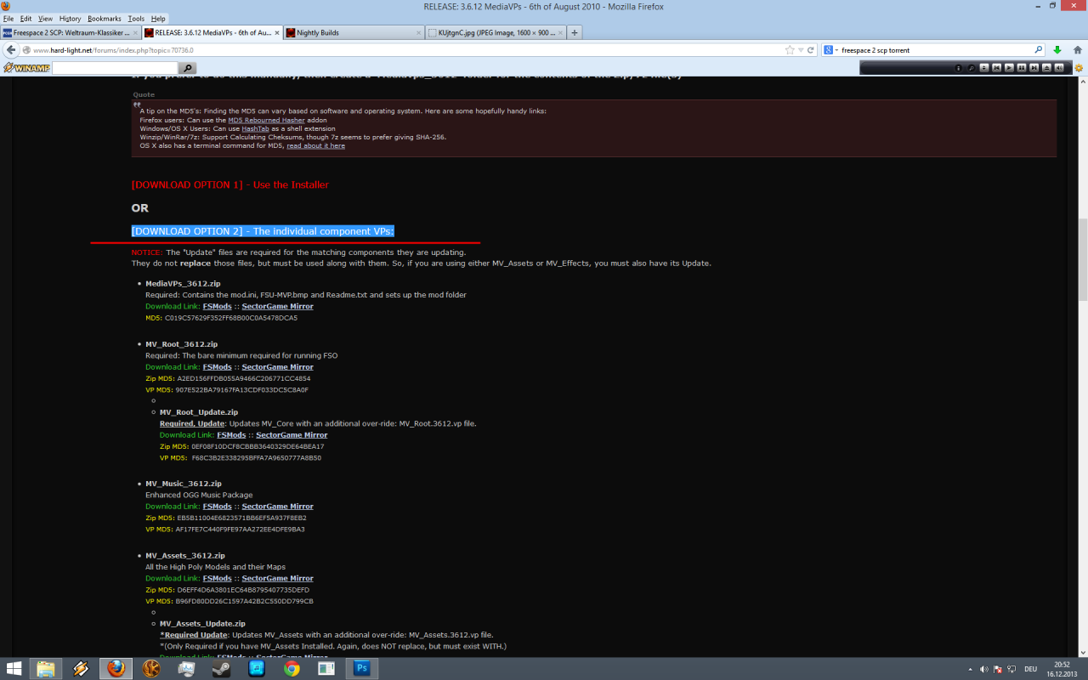Open the Winamp toolbar info icon
This screenshot has width=1088, height=680.
coord(958,67)
